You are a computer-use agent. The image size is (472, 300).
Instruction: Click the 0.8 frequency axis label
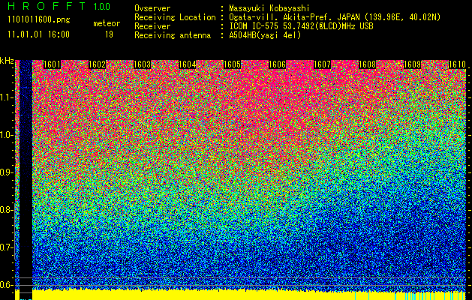point(6,210)
